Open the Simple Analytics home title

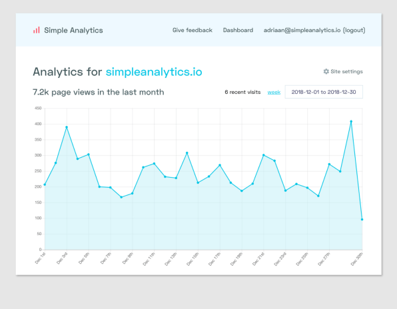coord(73,30)
